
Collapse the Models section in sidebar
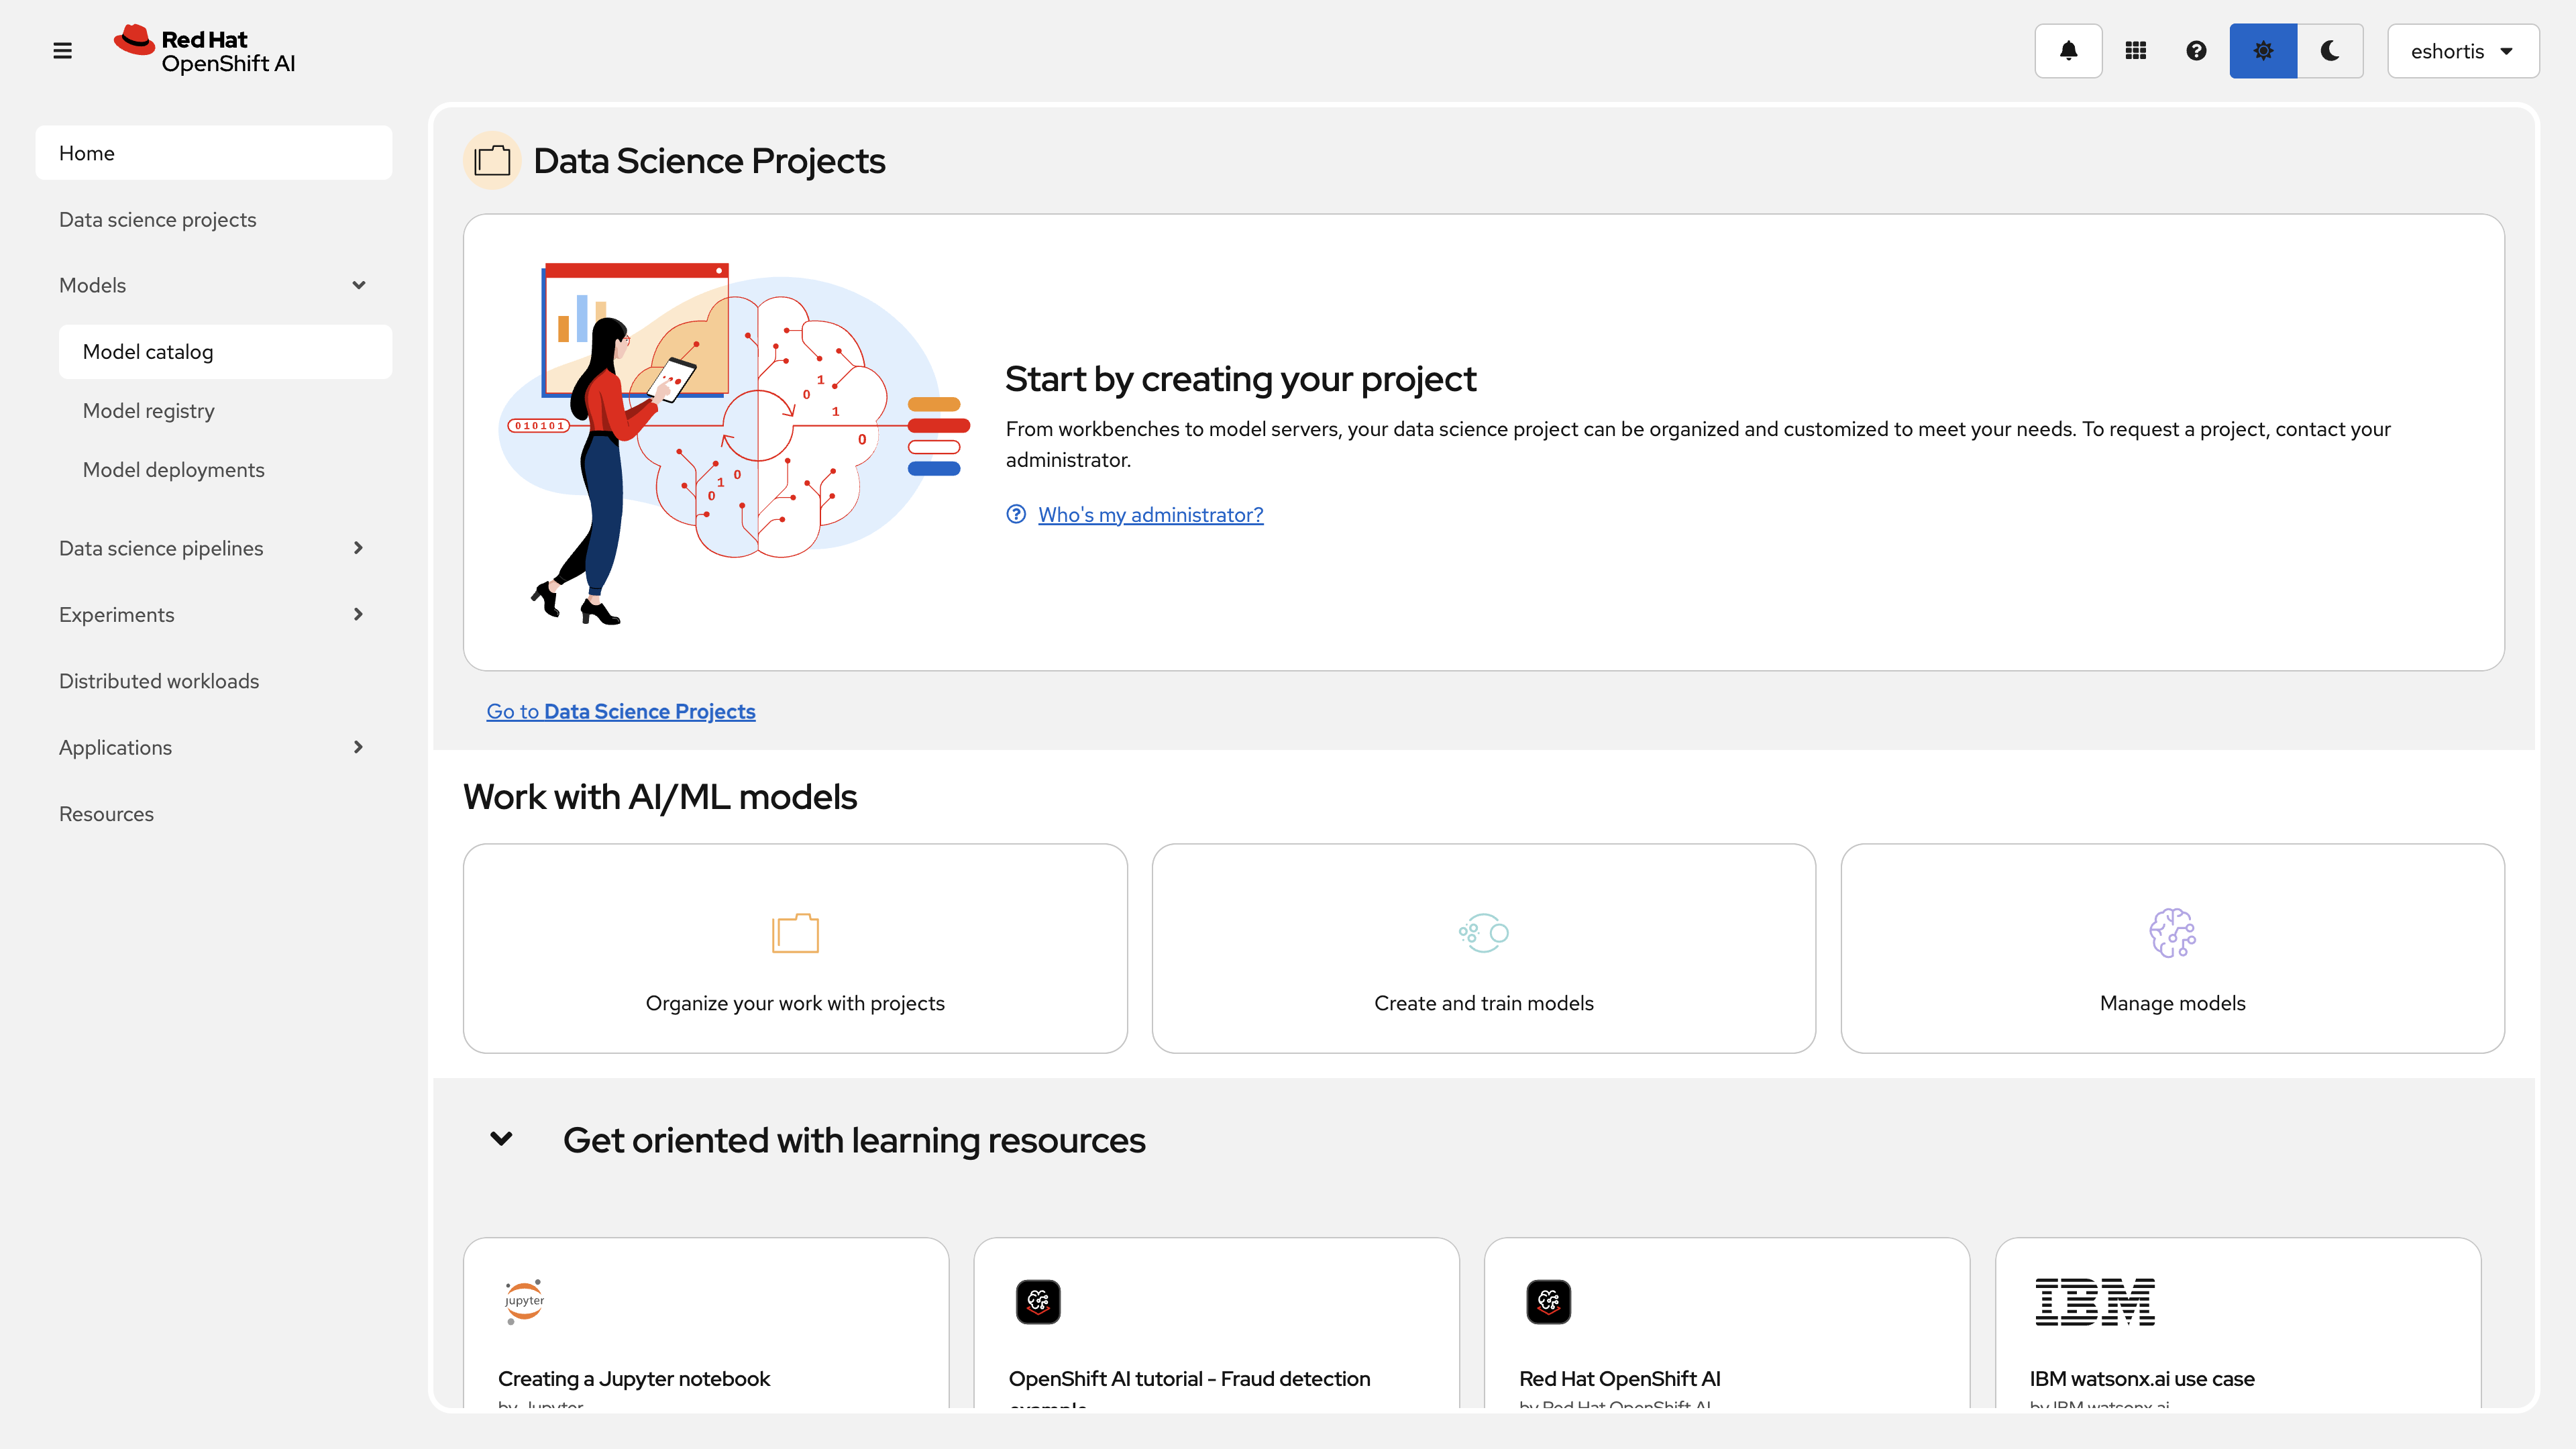pyautogui.click(x=358, y=285)
